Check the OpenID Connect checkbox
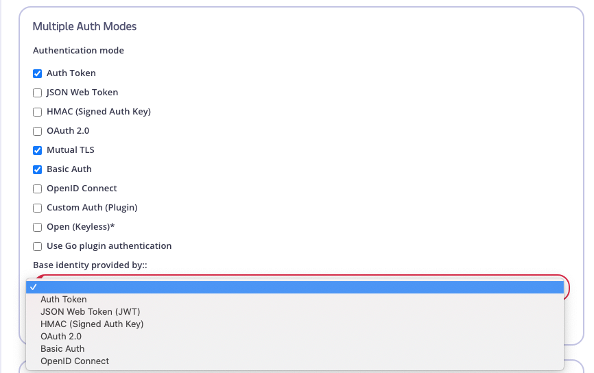The image size is (594, 373). 38,189
